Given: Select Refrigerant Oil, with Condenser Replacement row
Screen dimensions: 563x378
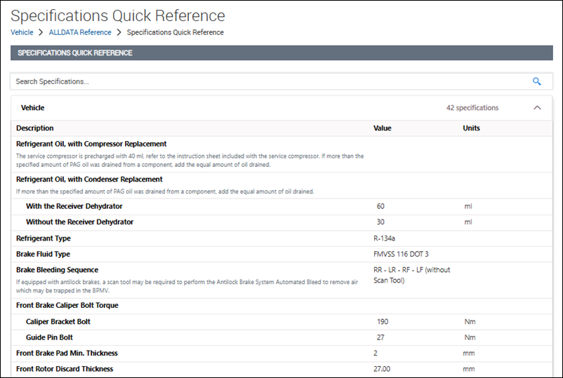Looking at the screenshot, I should tap(89, 180).
